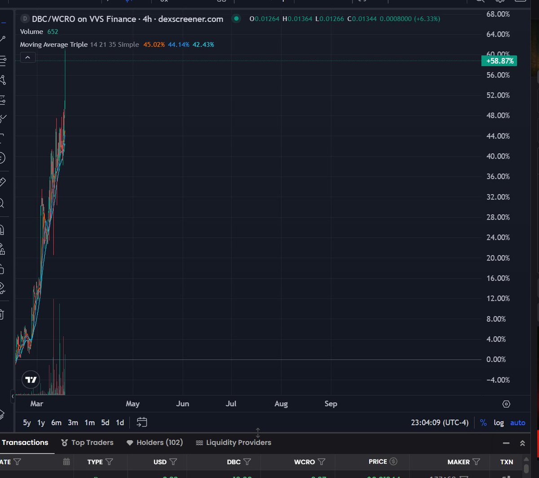Switch to the Top Traders tab
This screenshot has width=539, height=478.
[87, 443]
